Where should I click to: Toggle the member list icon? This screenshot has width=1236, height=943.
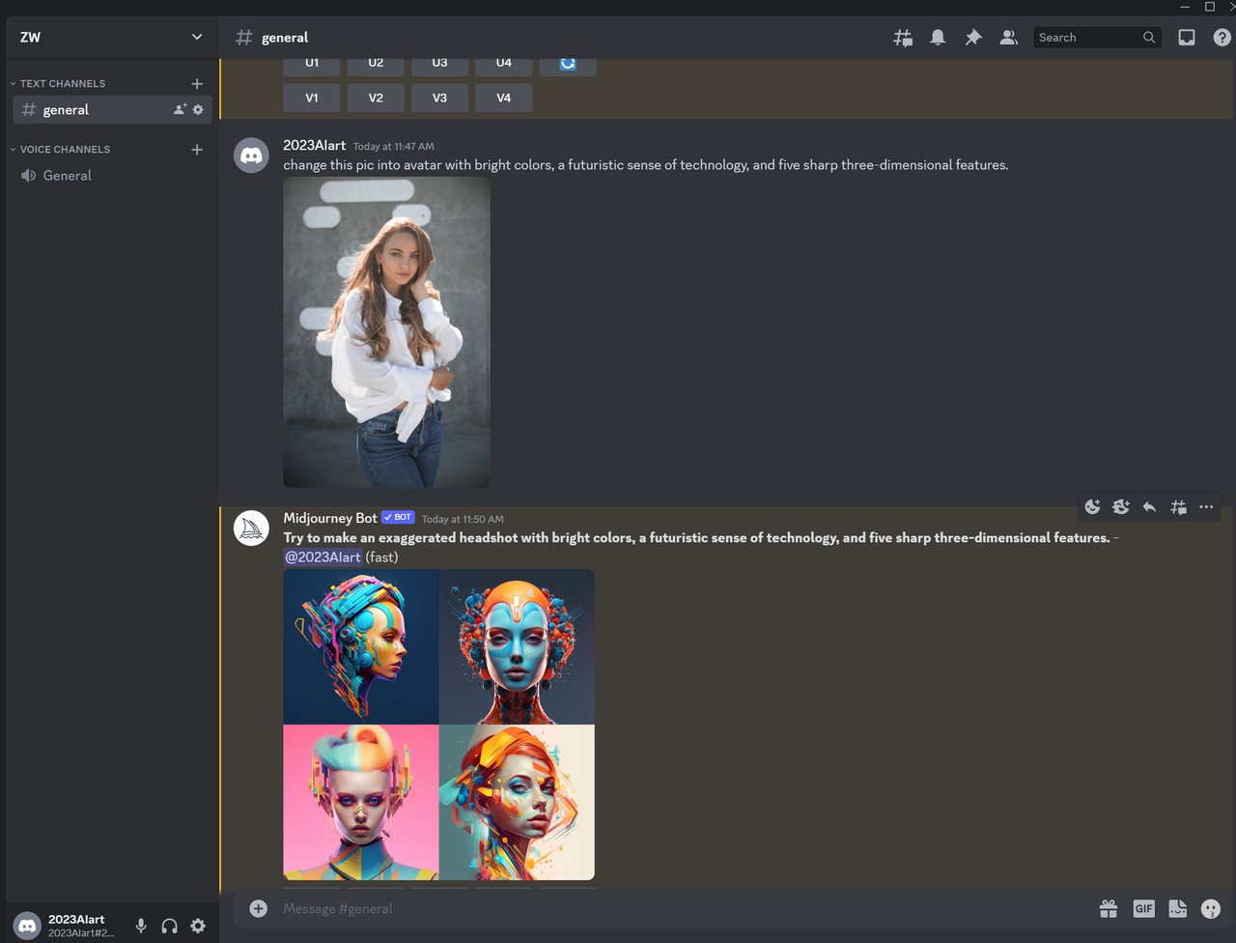click(1008, 38)
